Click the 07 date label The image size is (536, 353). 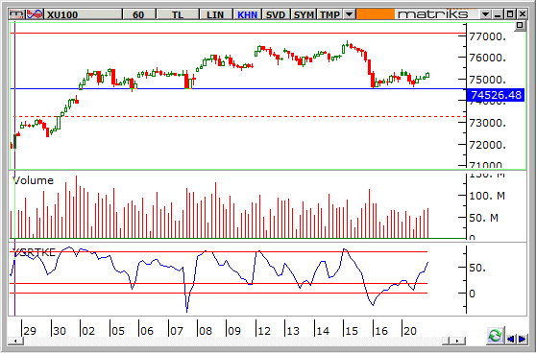(177, 331)
